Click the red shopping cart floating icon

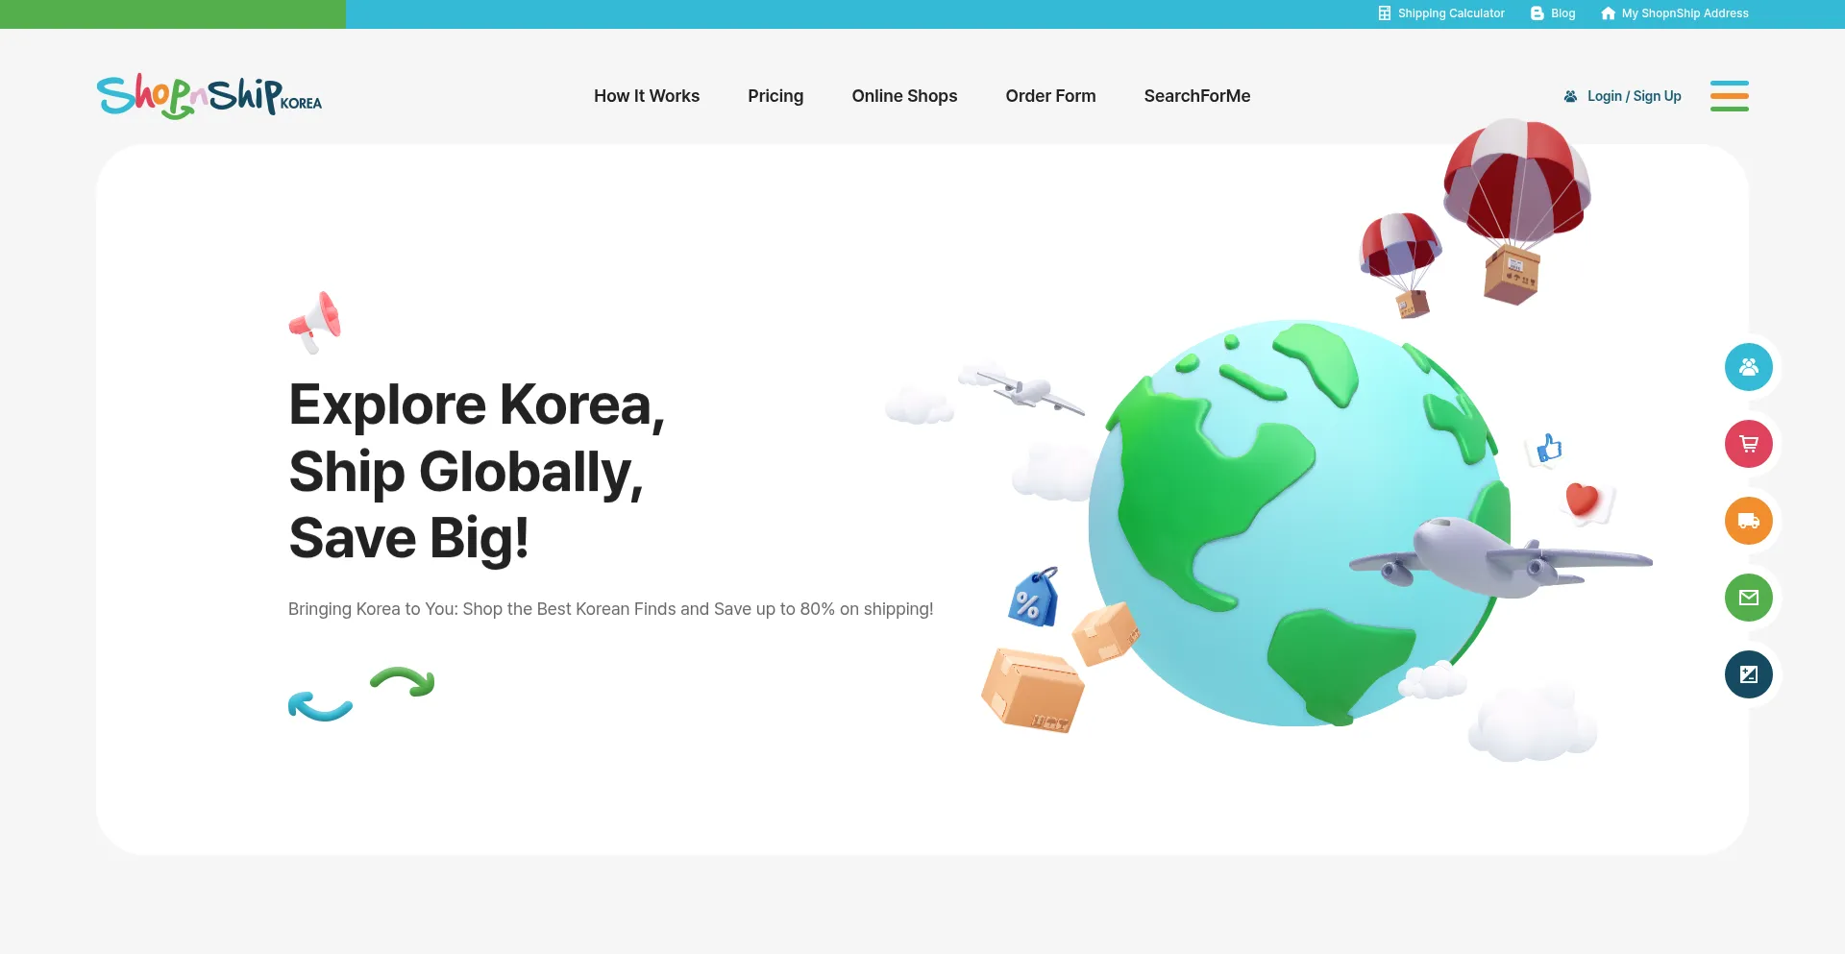(x=1748, y=444)
